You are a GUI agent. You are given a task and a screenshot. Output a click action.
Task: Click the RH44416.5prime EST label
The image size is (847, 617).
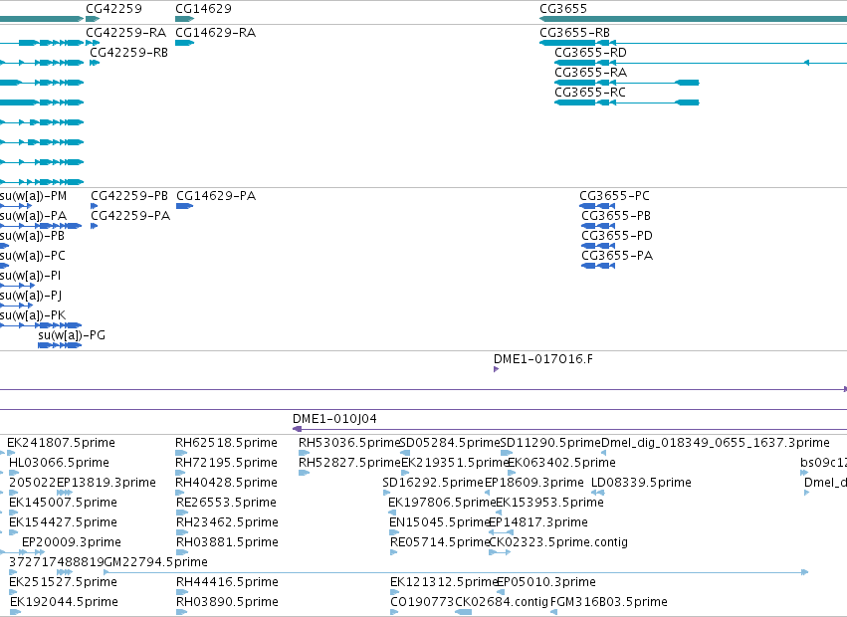pyautogui.click(x=227, y=582)
